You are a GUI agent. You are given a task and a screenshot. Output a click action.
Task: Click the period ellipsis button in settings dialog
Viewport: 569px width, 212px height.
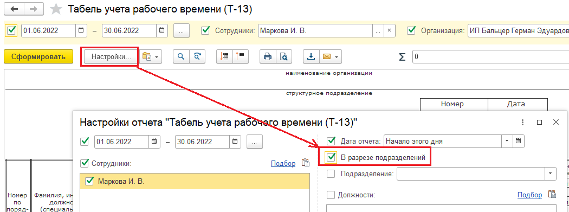(x=255, y=142)
